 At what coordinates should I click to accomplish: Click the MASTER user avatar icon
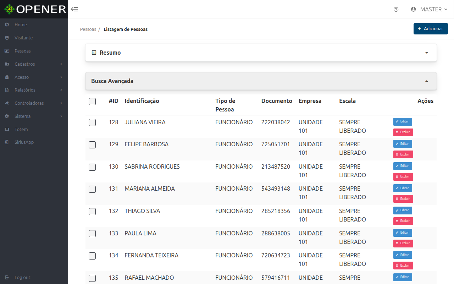(413, 9)
